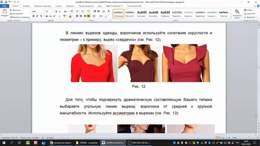Toggle bold formatting

(33, 16)
